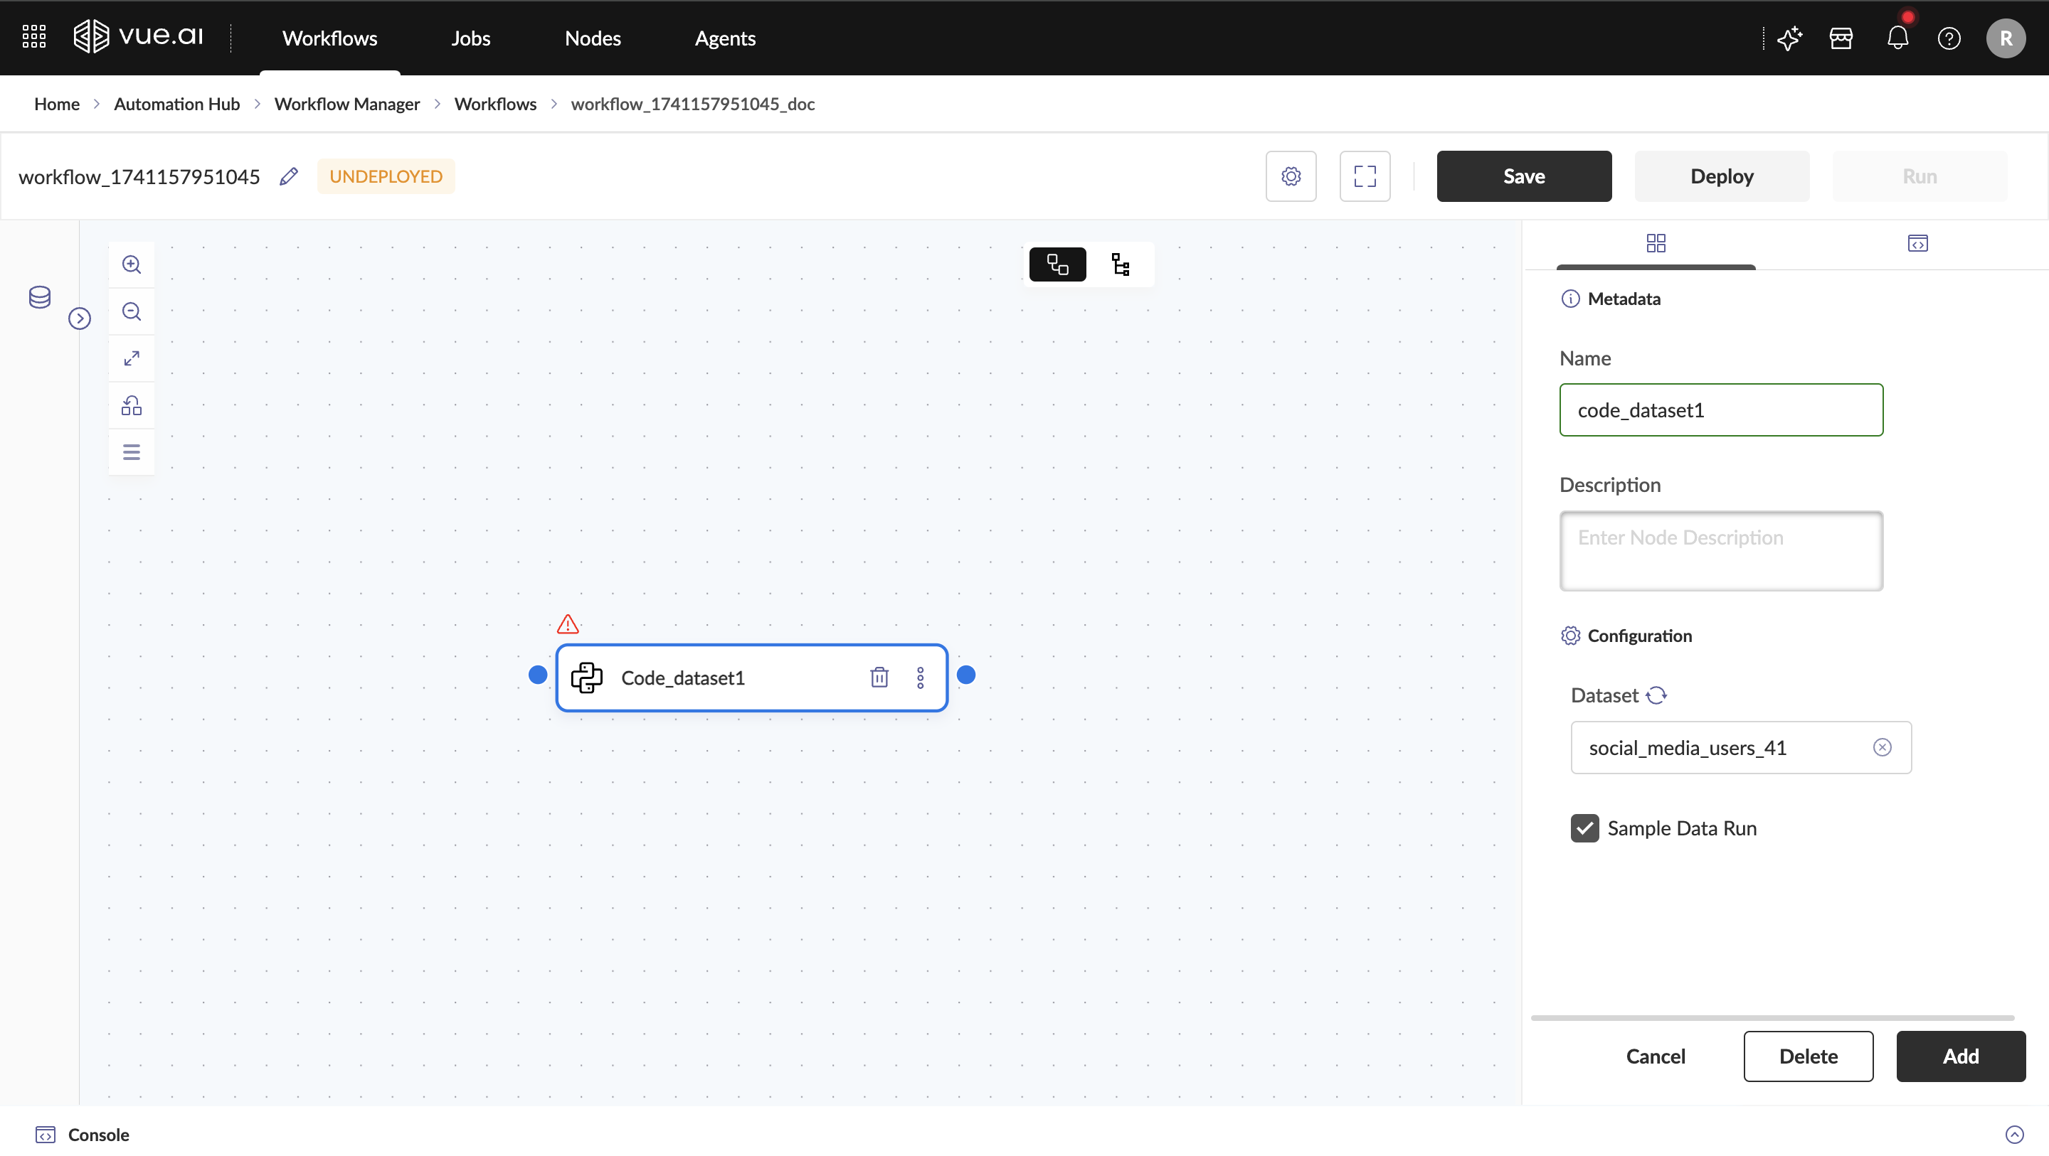2049x1156 pixels.
Task: Expand the Console panel chevron
Action: 2014,1135
